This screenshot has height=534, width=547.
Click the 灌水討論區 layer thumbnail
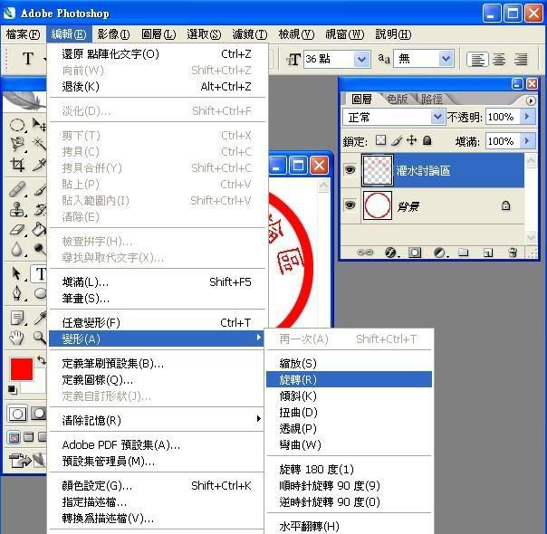377,170
